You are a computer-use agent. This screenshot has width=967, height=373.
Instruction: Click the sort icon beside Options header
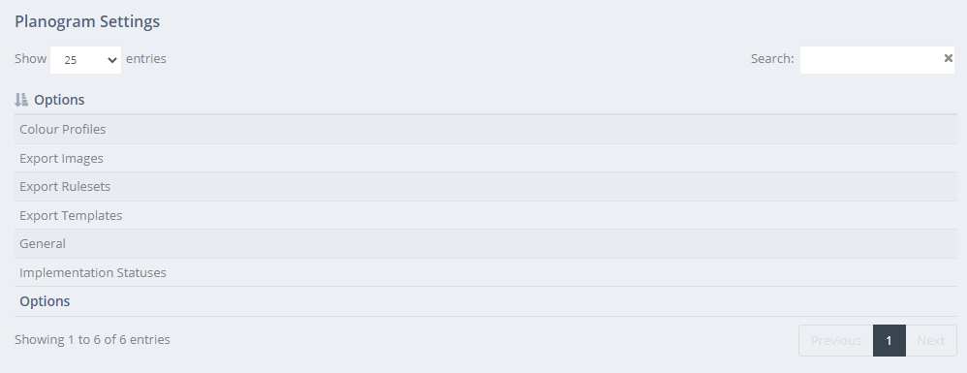21,100
